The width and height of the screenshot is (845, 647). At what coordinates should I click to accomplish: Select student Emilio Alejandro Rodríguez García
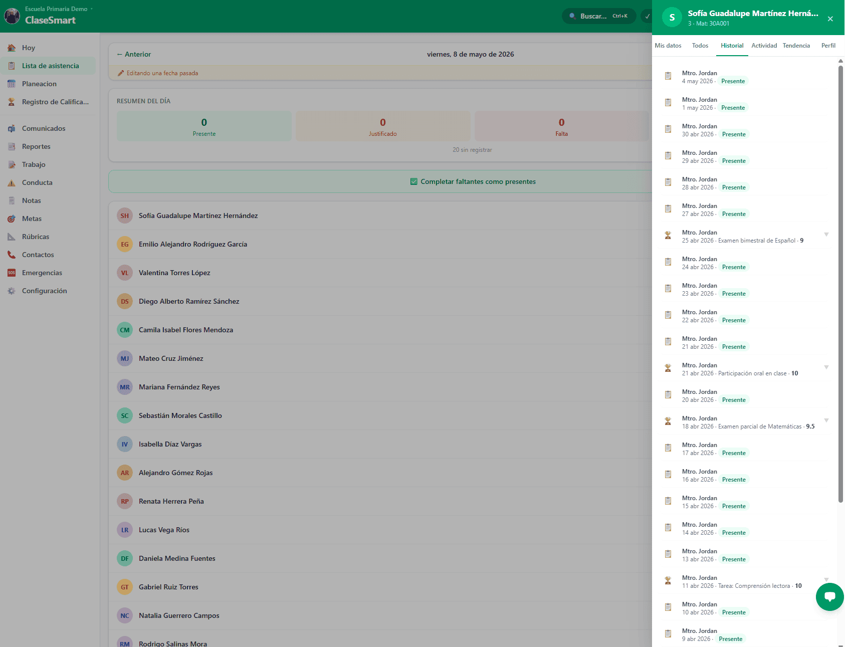[380, 244]
